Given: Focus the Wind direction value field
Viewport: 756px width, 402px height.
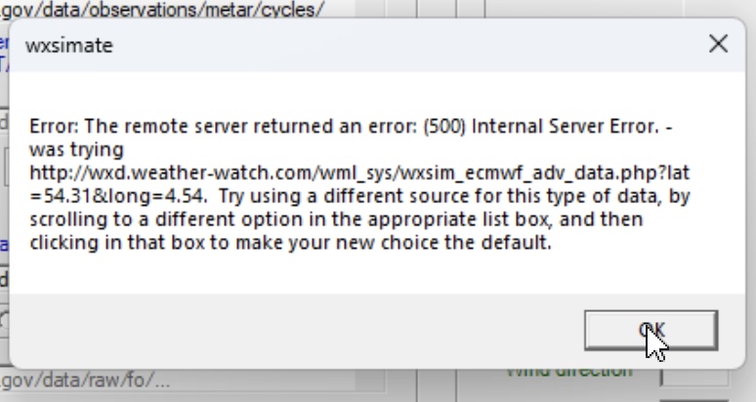Looking at the screenshot, I should coord(694,377).
